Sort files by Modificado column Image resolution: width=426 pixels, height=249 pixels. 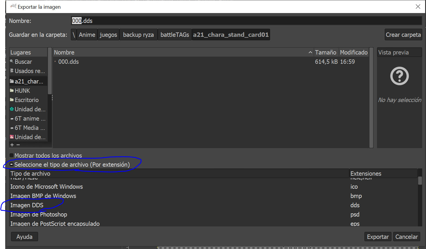tap(354, 52)
